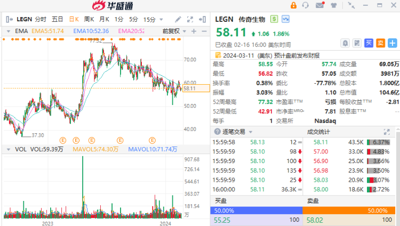The height and width of the screenshot is (226, 400).
Task: Click the earnings release notice 2024-03-11
Action: pyautogui.click(x=271, y=55)
